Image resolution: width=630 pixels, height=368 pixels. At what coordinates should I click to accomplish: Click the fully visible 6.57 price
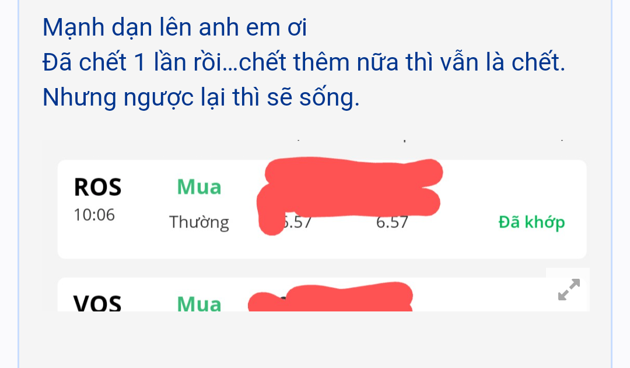tap(391, 222)
